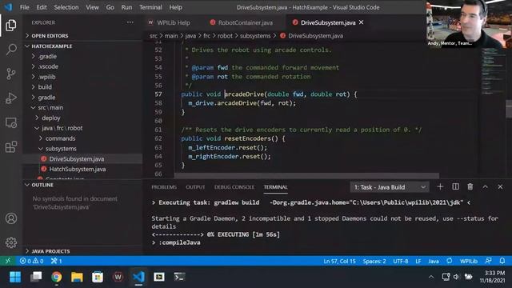The height and width of the screenshot is (288, 512).
Task: Click the remote window indicator in status bar
Action: (x=8, y=261)
